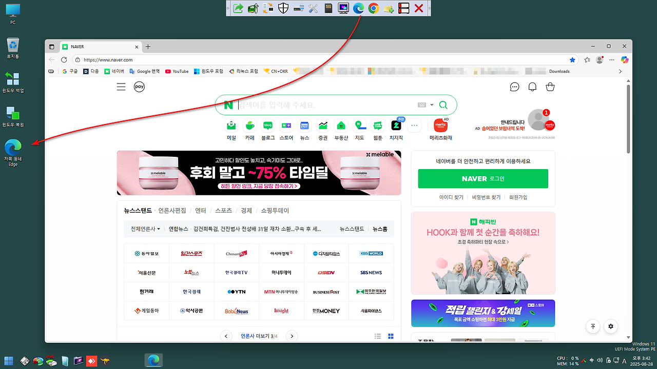The width and height of the screenshot is (657, 369).
Task: Click the 비밀번호 찾기 link
Action: click(486, 197)
